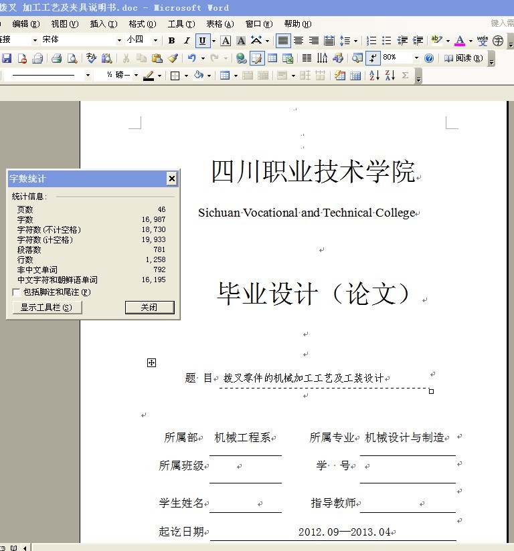Toggle Distributed alignment button

coord(329,41)
